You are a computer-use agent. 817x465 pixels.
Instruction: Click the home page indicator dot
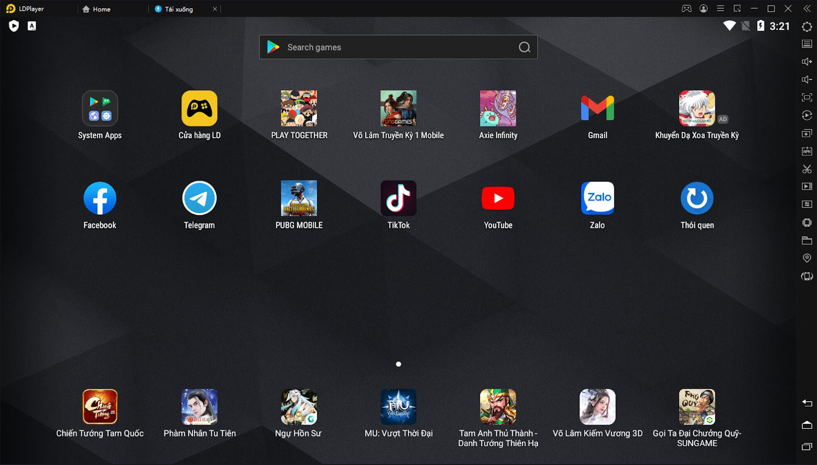[x=398, y=364]
